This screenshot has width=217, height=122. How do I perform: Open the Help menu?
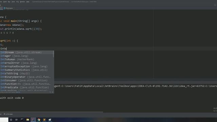pos(28,2)
